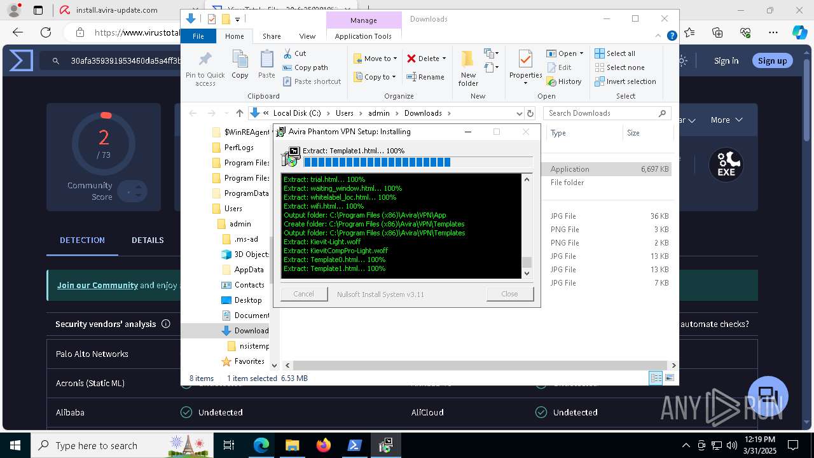The image size is (814, 458).
Task: Collapse the Explorer ribbon chevron
Action: [x=659, y=36]
